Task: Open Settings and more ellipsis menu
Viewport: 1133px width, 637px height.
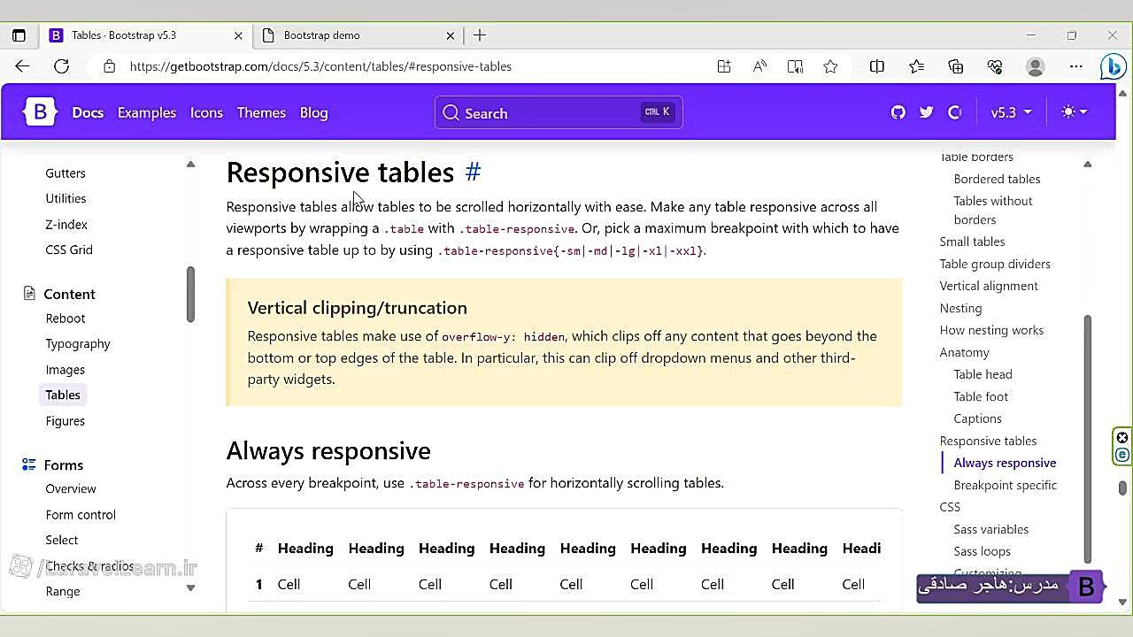Action: click(x=1076, y=66)
